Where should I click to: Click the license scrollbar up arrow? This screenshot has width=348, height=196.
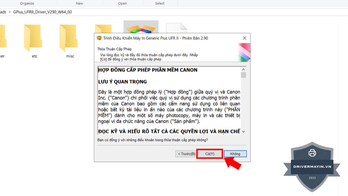point(243,69)
